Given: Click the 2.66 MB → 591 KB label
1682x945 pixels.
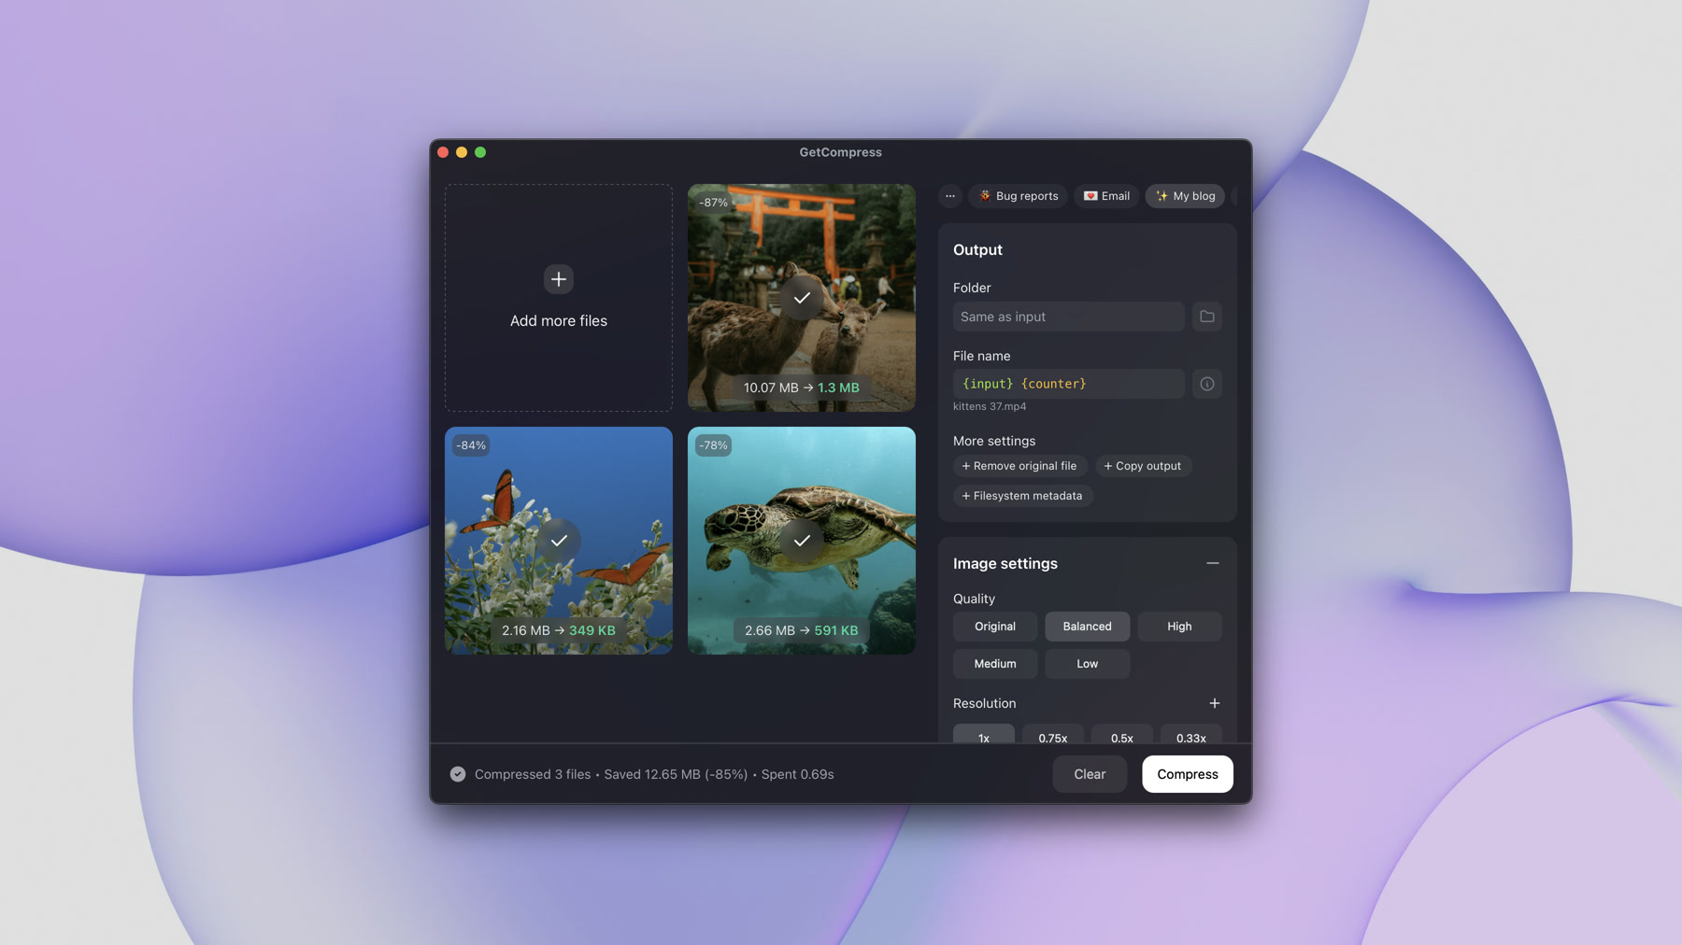Looking at the screenshot, I should tap(801, 630).
